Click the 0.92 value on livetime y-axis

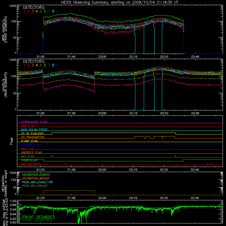(x=13, y=218)
